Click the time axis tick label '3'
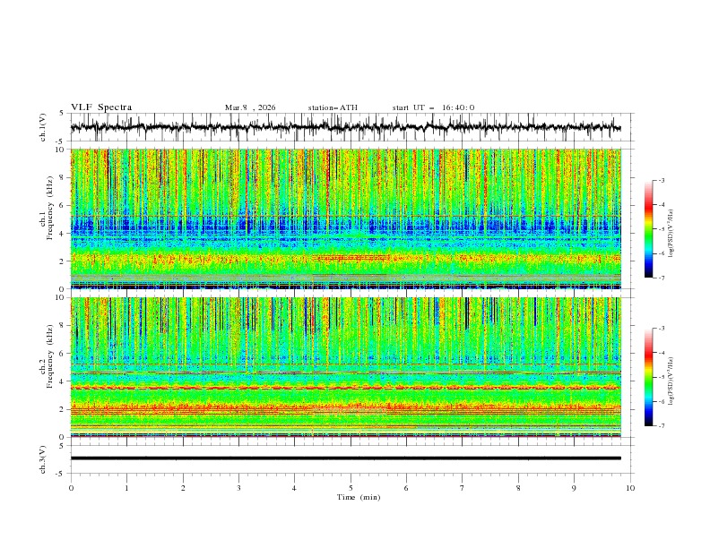This screenshot has width=710, height=548. pos(238,488)
